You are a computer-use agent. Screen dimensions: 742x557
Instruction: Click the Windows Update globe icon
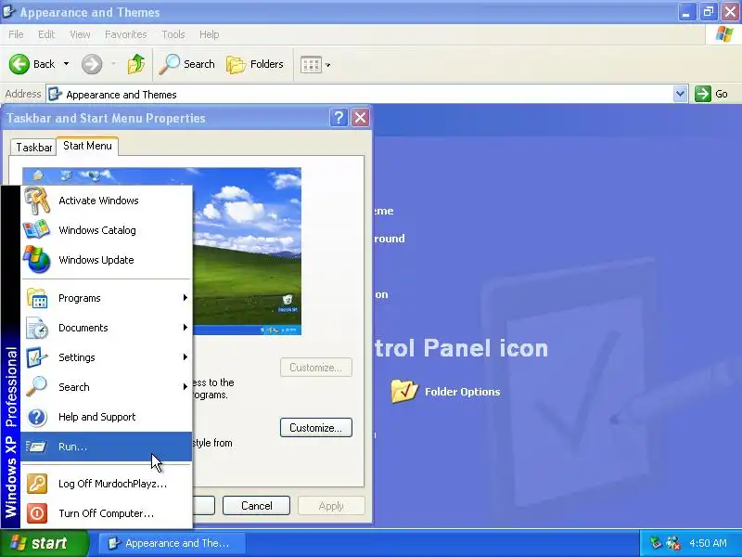[37, 260]
